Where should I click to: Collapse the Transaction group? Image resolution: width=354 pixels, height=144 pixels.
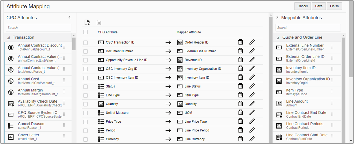pyautogui.click(x=8, y=37)
